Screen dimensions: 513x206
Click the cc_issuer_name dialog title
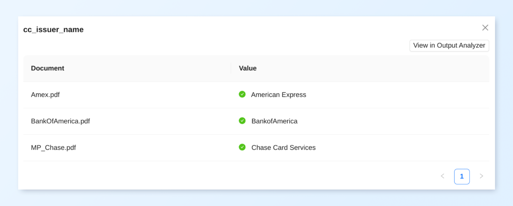coord(53,30)
